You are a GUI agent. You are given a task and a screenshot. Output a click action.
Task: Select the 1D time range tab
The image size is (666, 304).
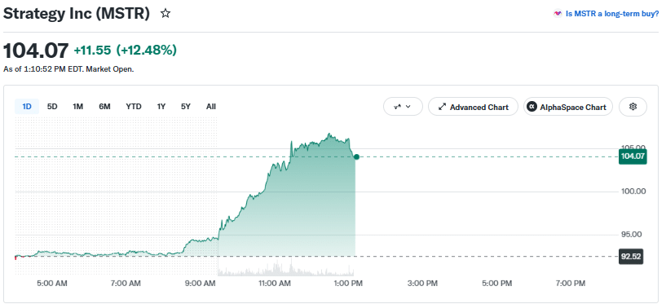click(27, 107)
